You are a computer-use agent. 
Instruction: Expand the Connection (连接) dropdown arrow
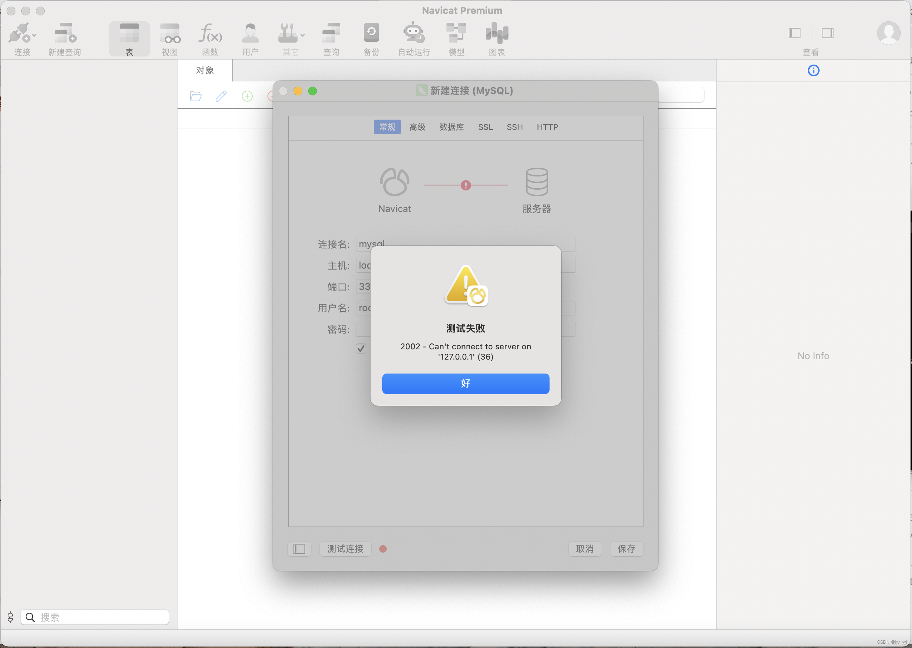pos(34,35)
